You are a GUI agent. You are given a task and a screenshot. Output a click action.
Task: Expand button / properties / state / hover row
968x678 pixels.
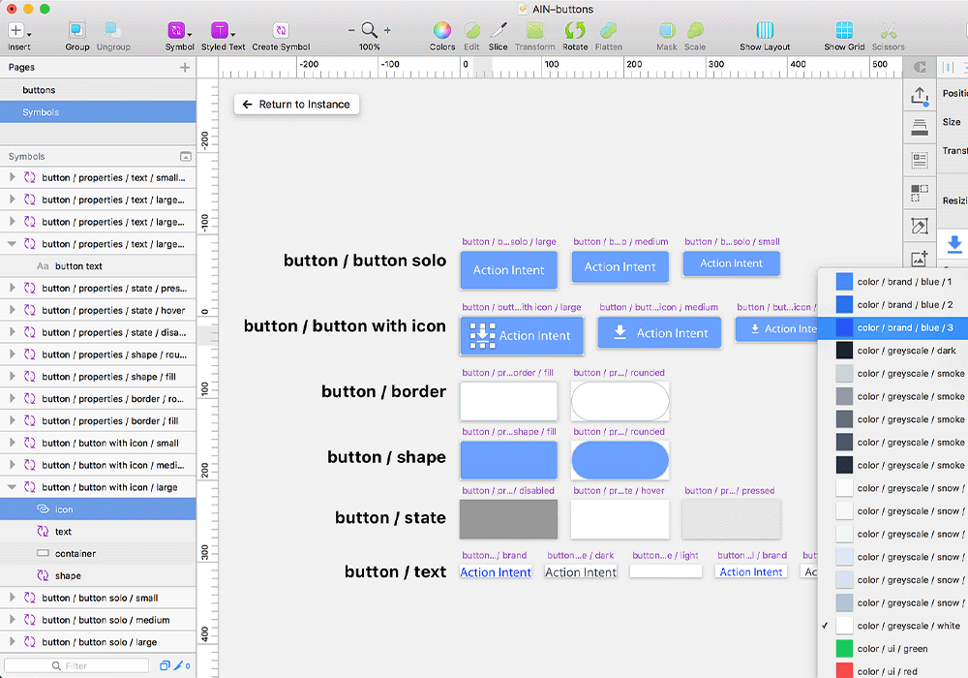click(12, 310)
